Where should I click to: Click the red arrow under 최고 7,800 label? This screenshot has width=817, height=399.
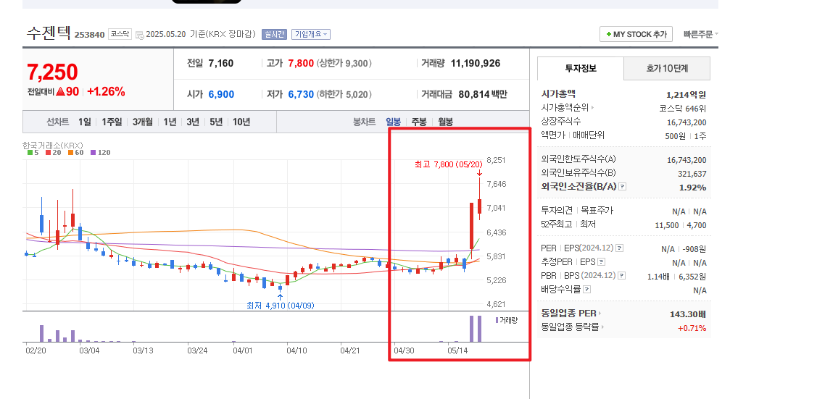(479, 173)
